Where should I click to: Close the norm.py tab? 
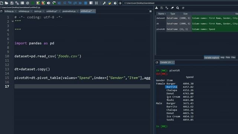tap(43, 11)
